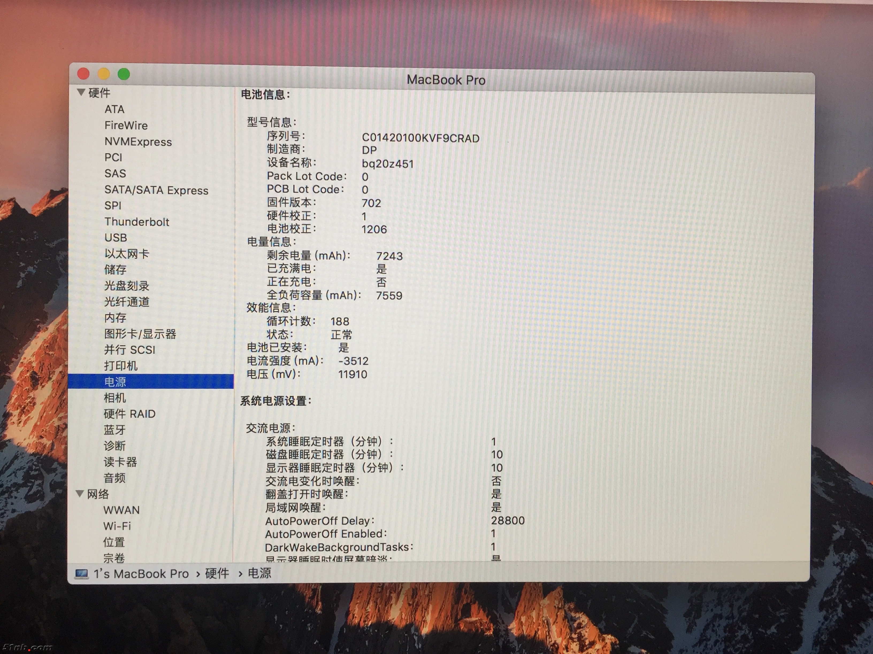
Task: Select 内存 memory in sidebar
Action: coord(115,318)
